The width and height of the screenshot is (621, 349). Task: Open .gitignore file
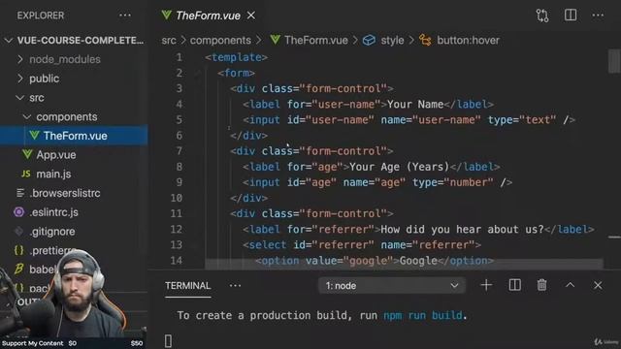52,232
